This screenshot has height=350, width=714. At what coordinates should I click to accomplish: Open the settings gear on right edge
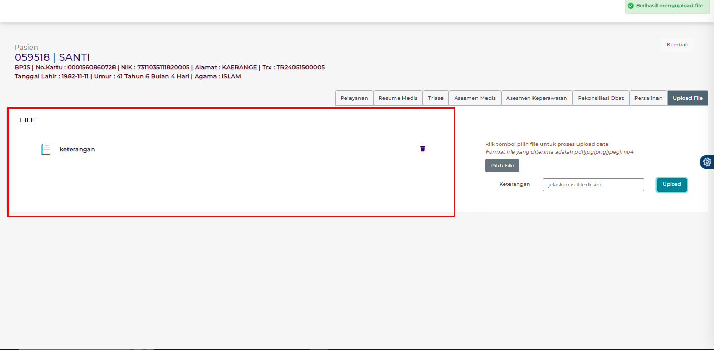click(707, 162)
